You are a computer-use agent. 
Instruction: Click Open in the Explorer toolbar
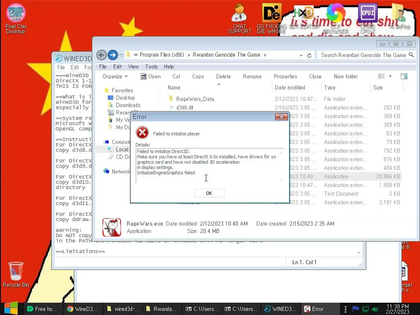pos(151,77)
